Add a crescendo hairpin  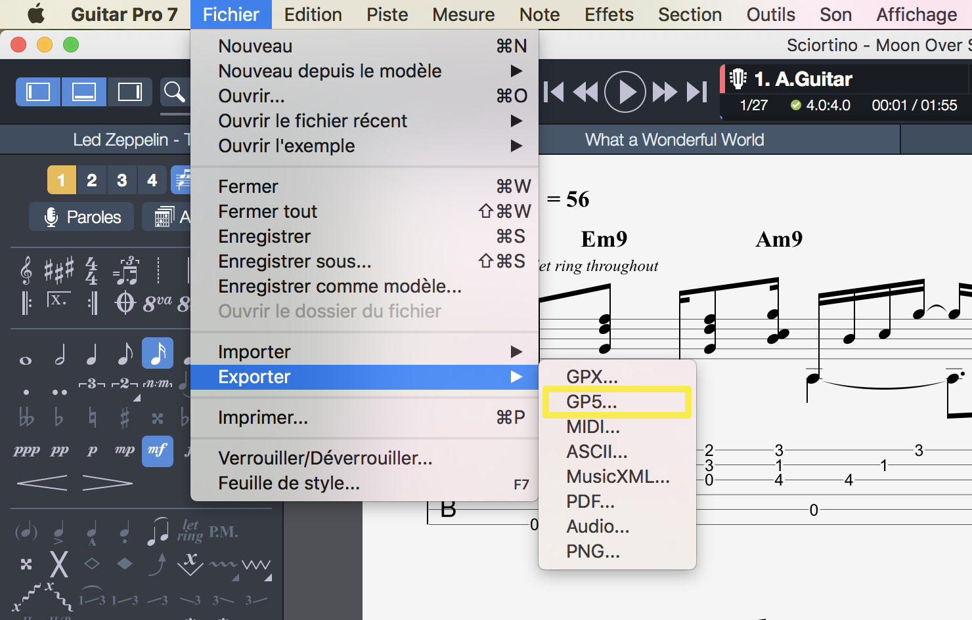pyautogui.click(x=42, y=484)
